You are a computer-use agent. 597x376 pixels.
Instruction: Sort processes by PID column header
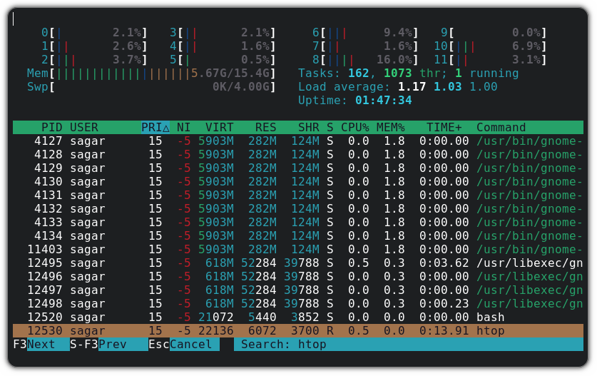tap(51, 128)
